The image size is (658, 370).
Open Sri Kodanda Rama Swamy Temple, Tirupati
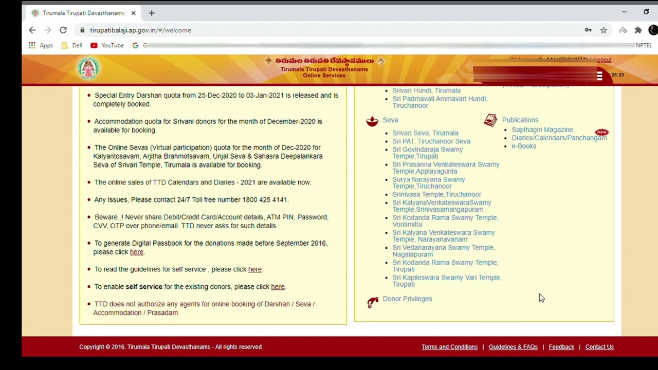pos(445,265)
